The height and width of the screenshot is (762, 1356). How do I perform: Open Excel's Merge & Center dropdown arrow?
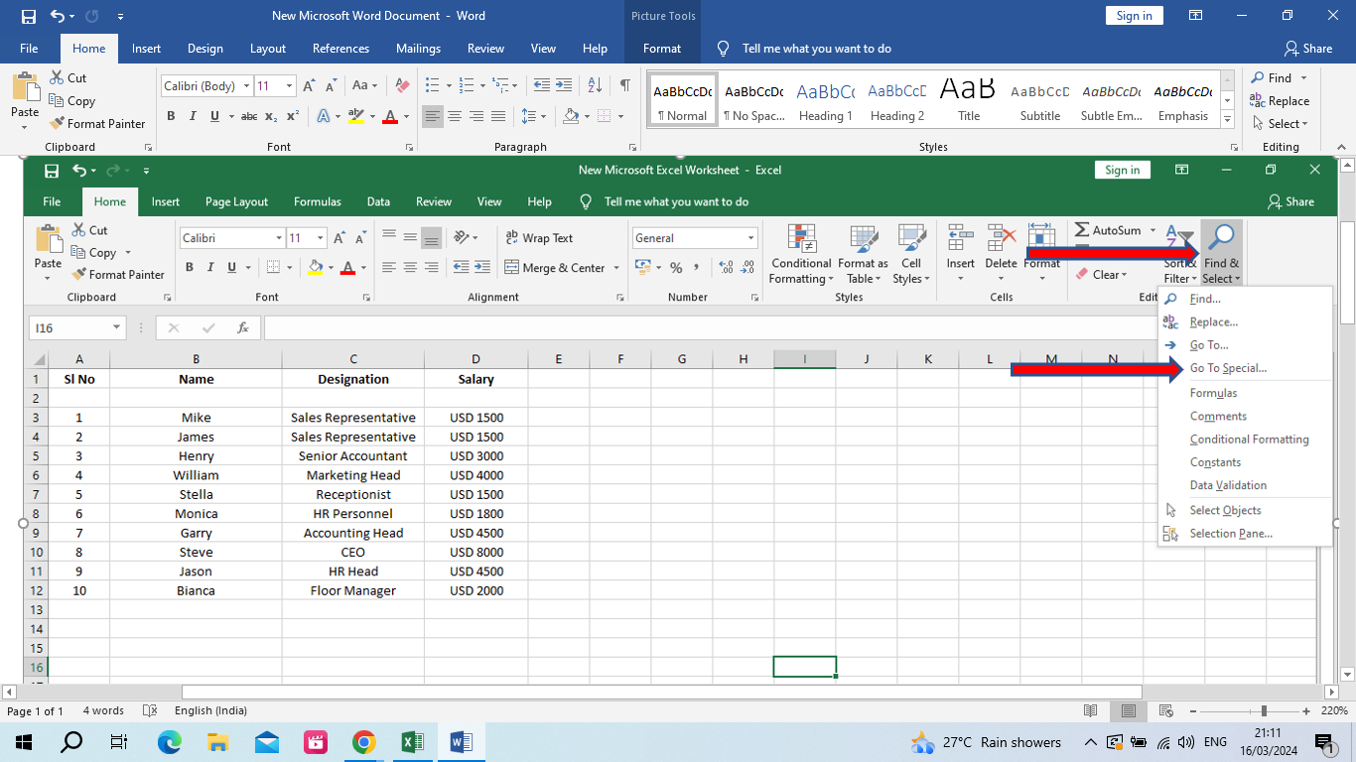[x=616, y=268]
